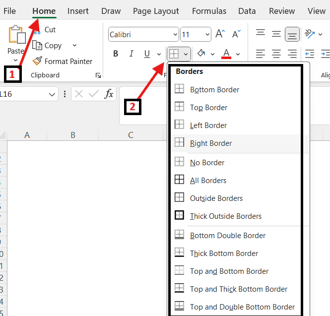Click the Font Color red A swatch
The width and height of the screenshot is (330, 316).
[226, 54]
